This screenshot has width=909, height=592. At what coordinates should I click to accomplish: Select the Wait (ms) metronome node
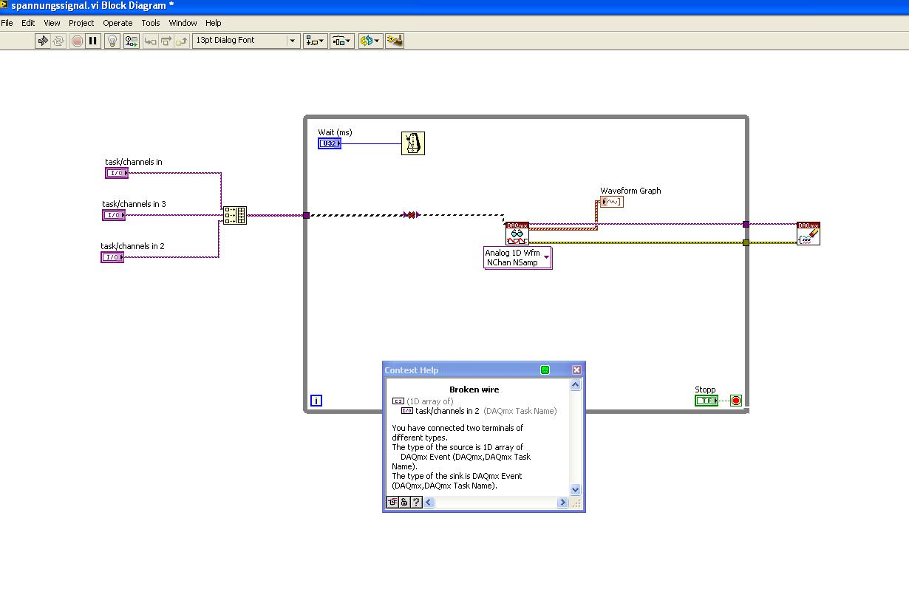(413, 143)
